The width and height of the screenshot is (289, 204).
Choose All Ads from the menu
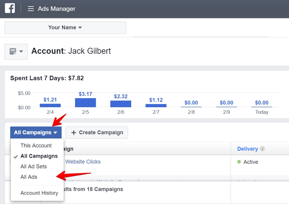point(29,177)
